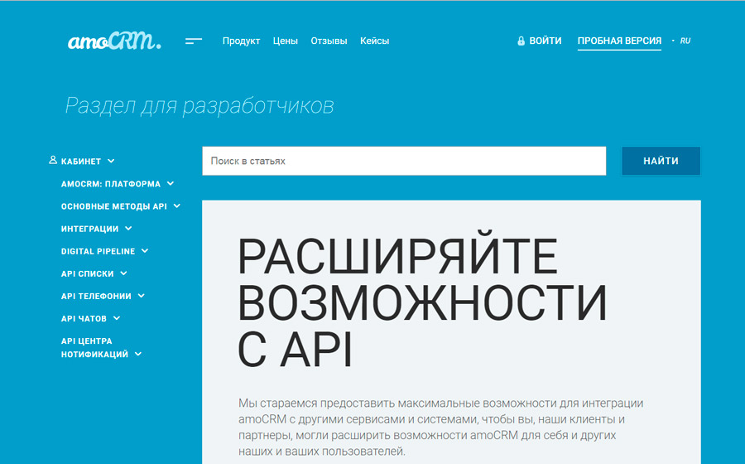Go to the Цены page
745x464 pixels.
pos(285,41)
